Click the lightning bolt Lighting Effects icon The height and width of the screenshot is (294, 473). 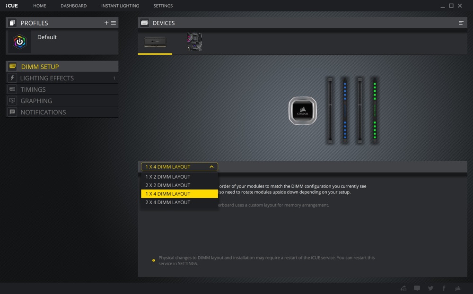tap(12, 78)
